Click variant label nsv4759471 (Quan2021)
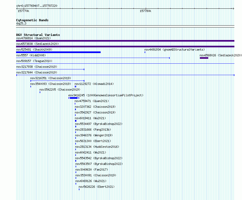Viewport: 242px width, 200px height. pyautogui.click(x=92, y=101)
